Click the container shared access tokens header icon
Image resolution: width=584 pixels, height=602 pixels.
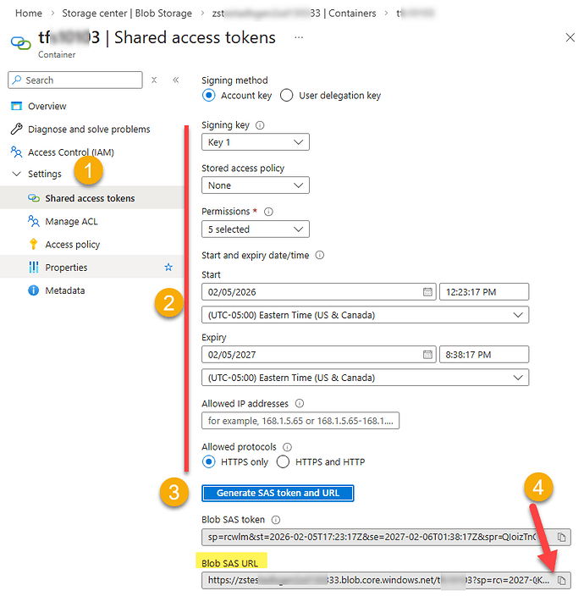(x=20, y=43)
